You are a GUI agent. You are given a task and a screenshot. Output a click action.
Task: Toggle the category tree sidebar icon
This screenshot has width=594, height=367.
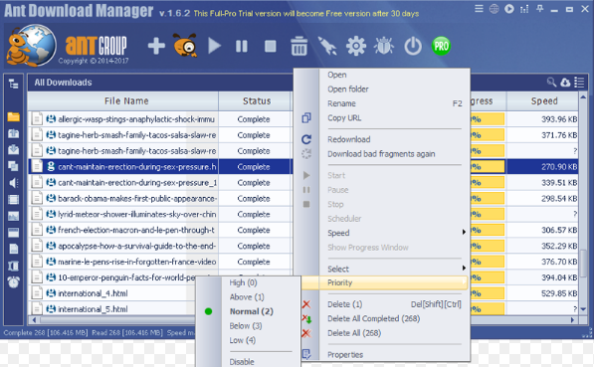coord(14,84)
